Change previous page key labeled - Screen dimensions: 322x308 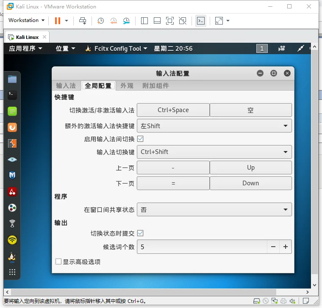(x=173, y=168)
